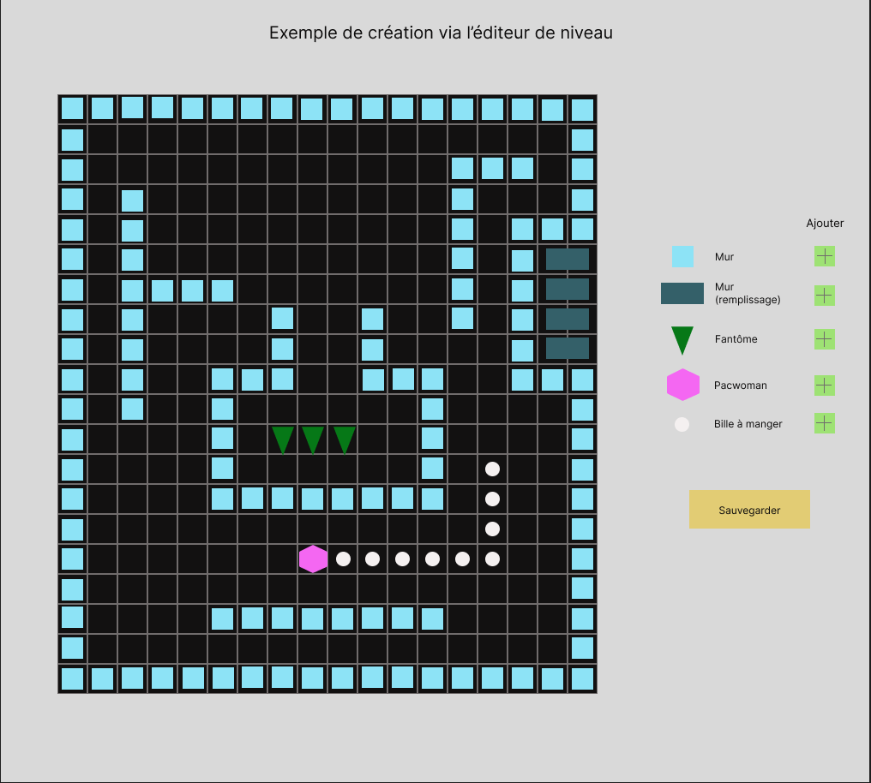The height and width of the screenshot is (783, 871).
Task: Click the pellet directly right of Pacwoman
Action: (343, 559)
